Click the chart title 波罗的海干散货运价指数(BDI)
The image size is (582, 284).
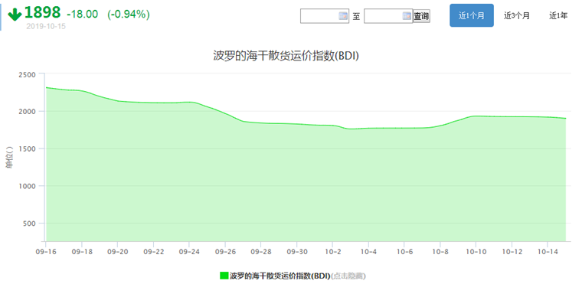coord(286,56)
